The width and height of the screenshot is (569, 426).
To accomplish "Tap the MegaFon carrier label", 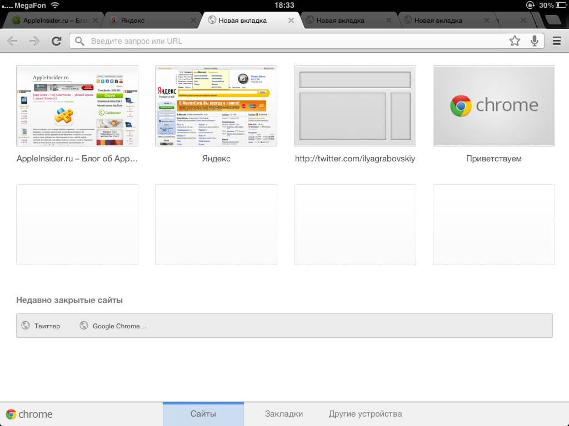I will coord(30,6).
